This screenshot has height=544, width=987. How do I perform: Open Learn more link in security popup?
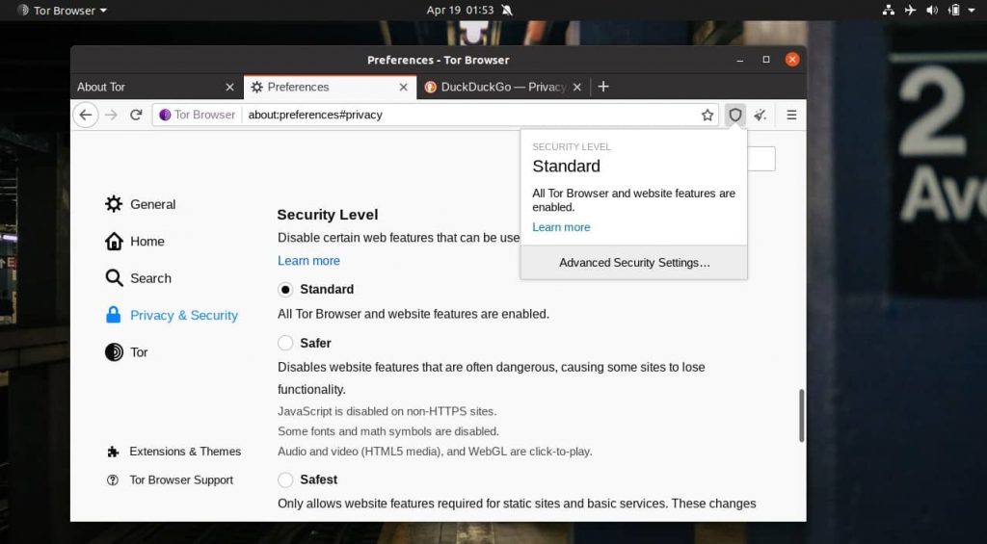pos(561,227)
